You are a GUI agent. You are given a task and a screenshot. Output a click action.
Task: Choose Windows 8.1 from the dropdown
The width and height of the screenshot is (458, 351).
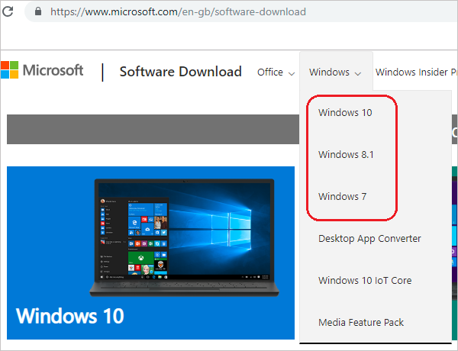tap(346, 154)
